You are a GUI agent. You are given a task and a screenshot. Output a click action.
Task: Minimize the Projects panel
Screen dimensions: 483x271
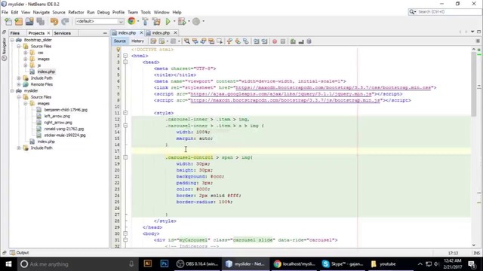click(105, 33)
